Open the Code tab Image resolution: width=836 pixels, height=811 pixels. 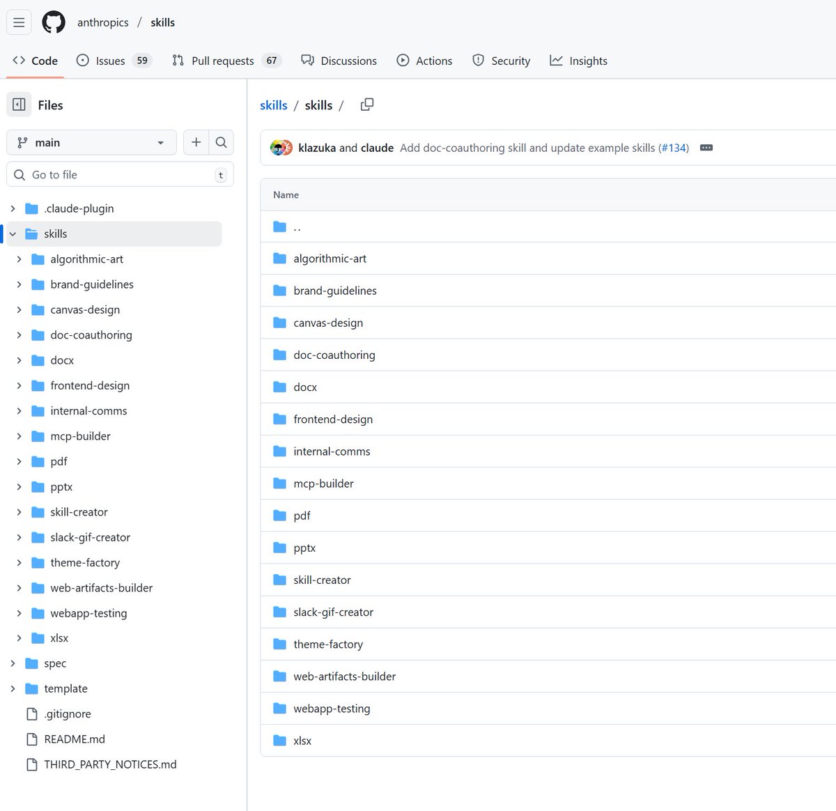coord(35,61)
